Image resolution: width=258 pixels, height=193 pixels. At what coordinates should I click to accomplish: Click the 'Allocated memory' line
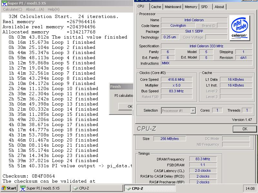(x=49, y=32)
